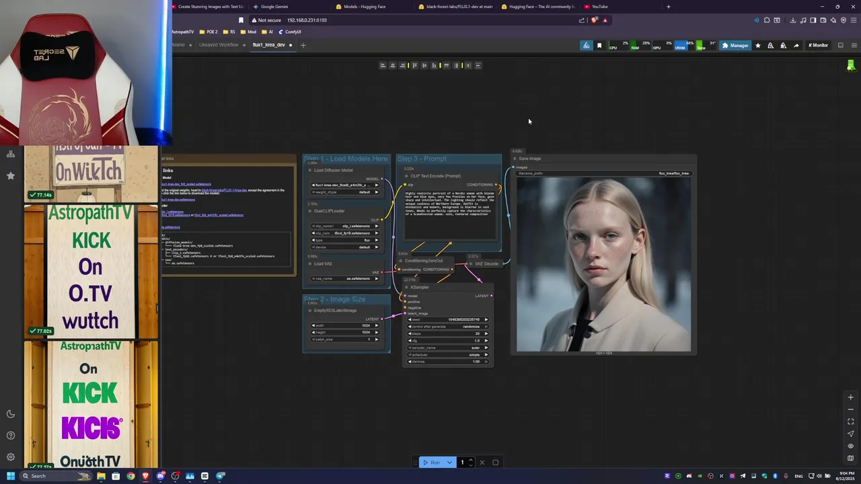Open the scheduler simple dropdown
This screenshot has width=861, height=484.
[x=448, y=354]
